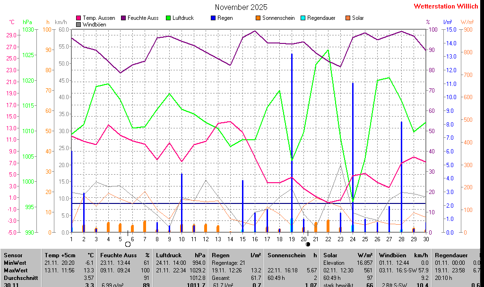This screenshot has height=287, width=484.
Task: Click the Sensor table header
Action: (x=13, y=255)
